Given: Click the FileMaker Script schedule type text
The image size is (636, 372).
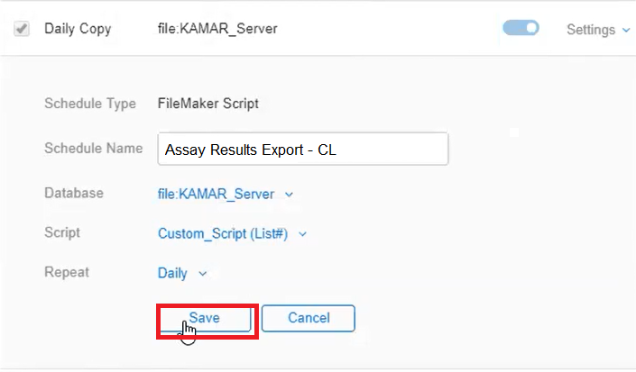Looking at the screenshot, I should pos(208,104).
